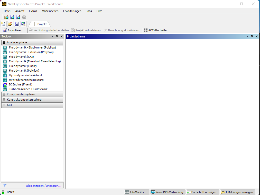This screenshot has width=260, height=195.
Task: Click the Workbench application logo icon
Action: tap(4, 4)
